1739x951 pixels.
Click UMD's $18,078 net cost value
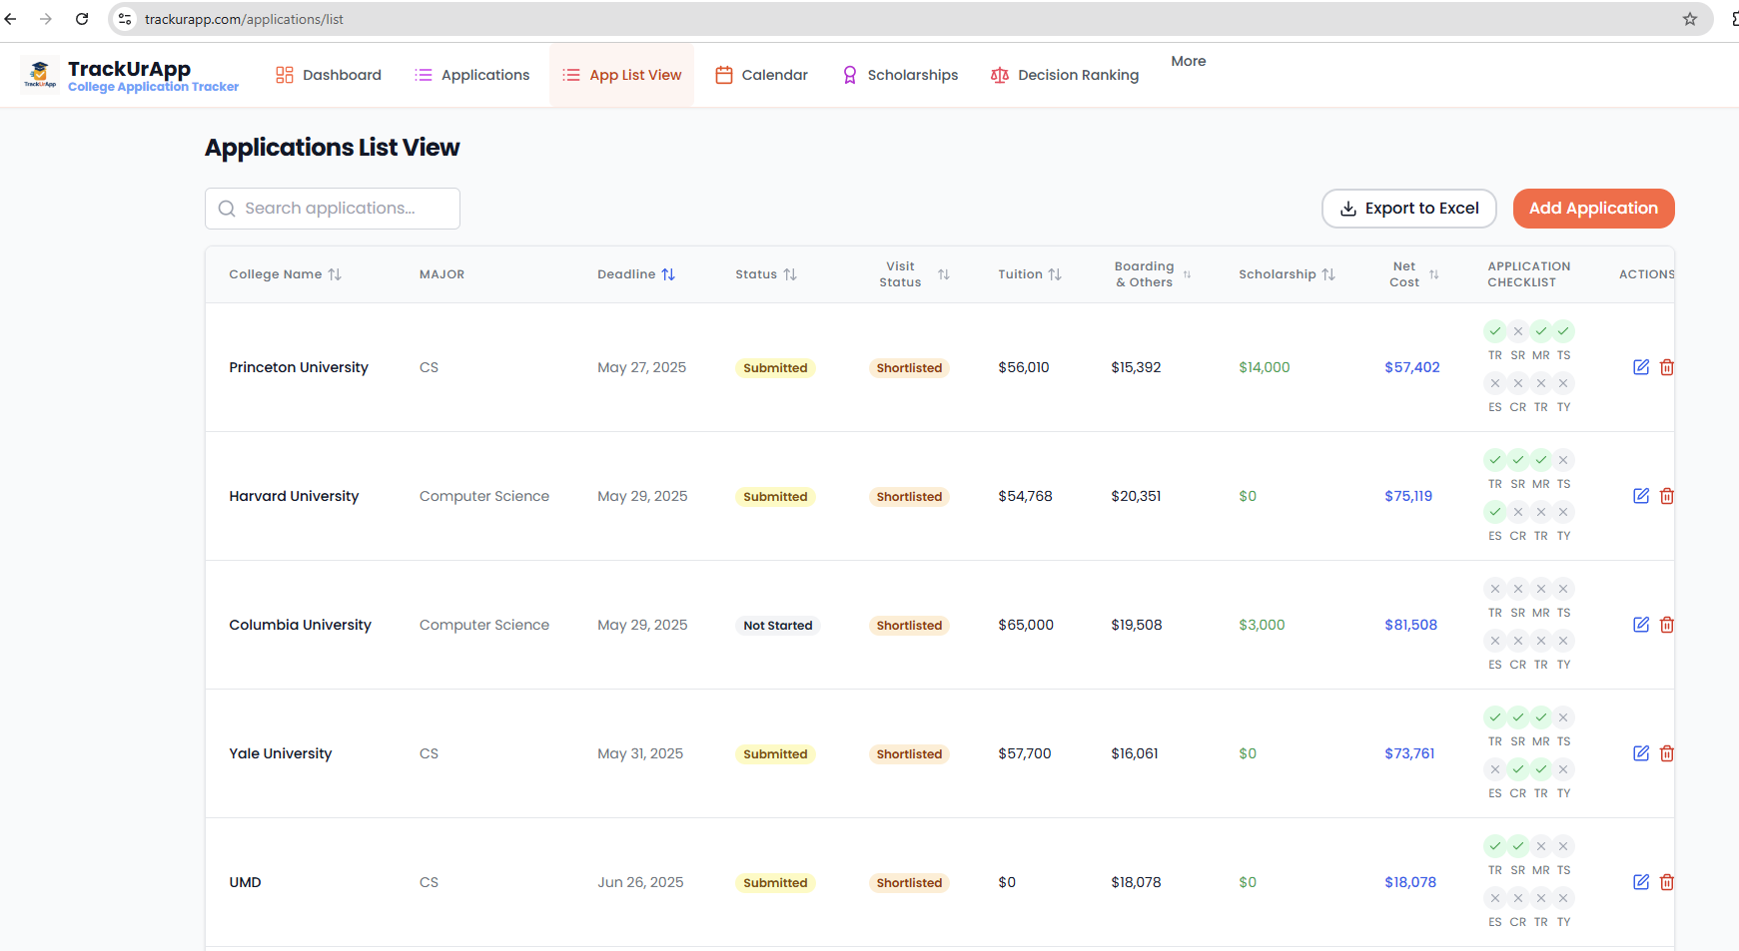click(x=1410, y=882)
